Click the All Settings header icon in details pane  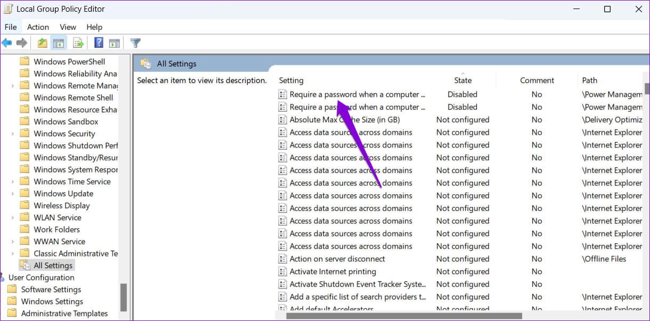coord(145,63)
